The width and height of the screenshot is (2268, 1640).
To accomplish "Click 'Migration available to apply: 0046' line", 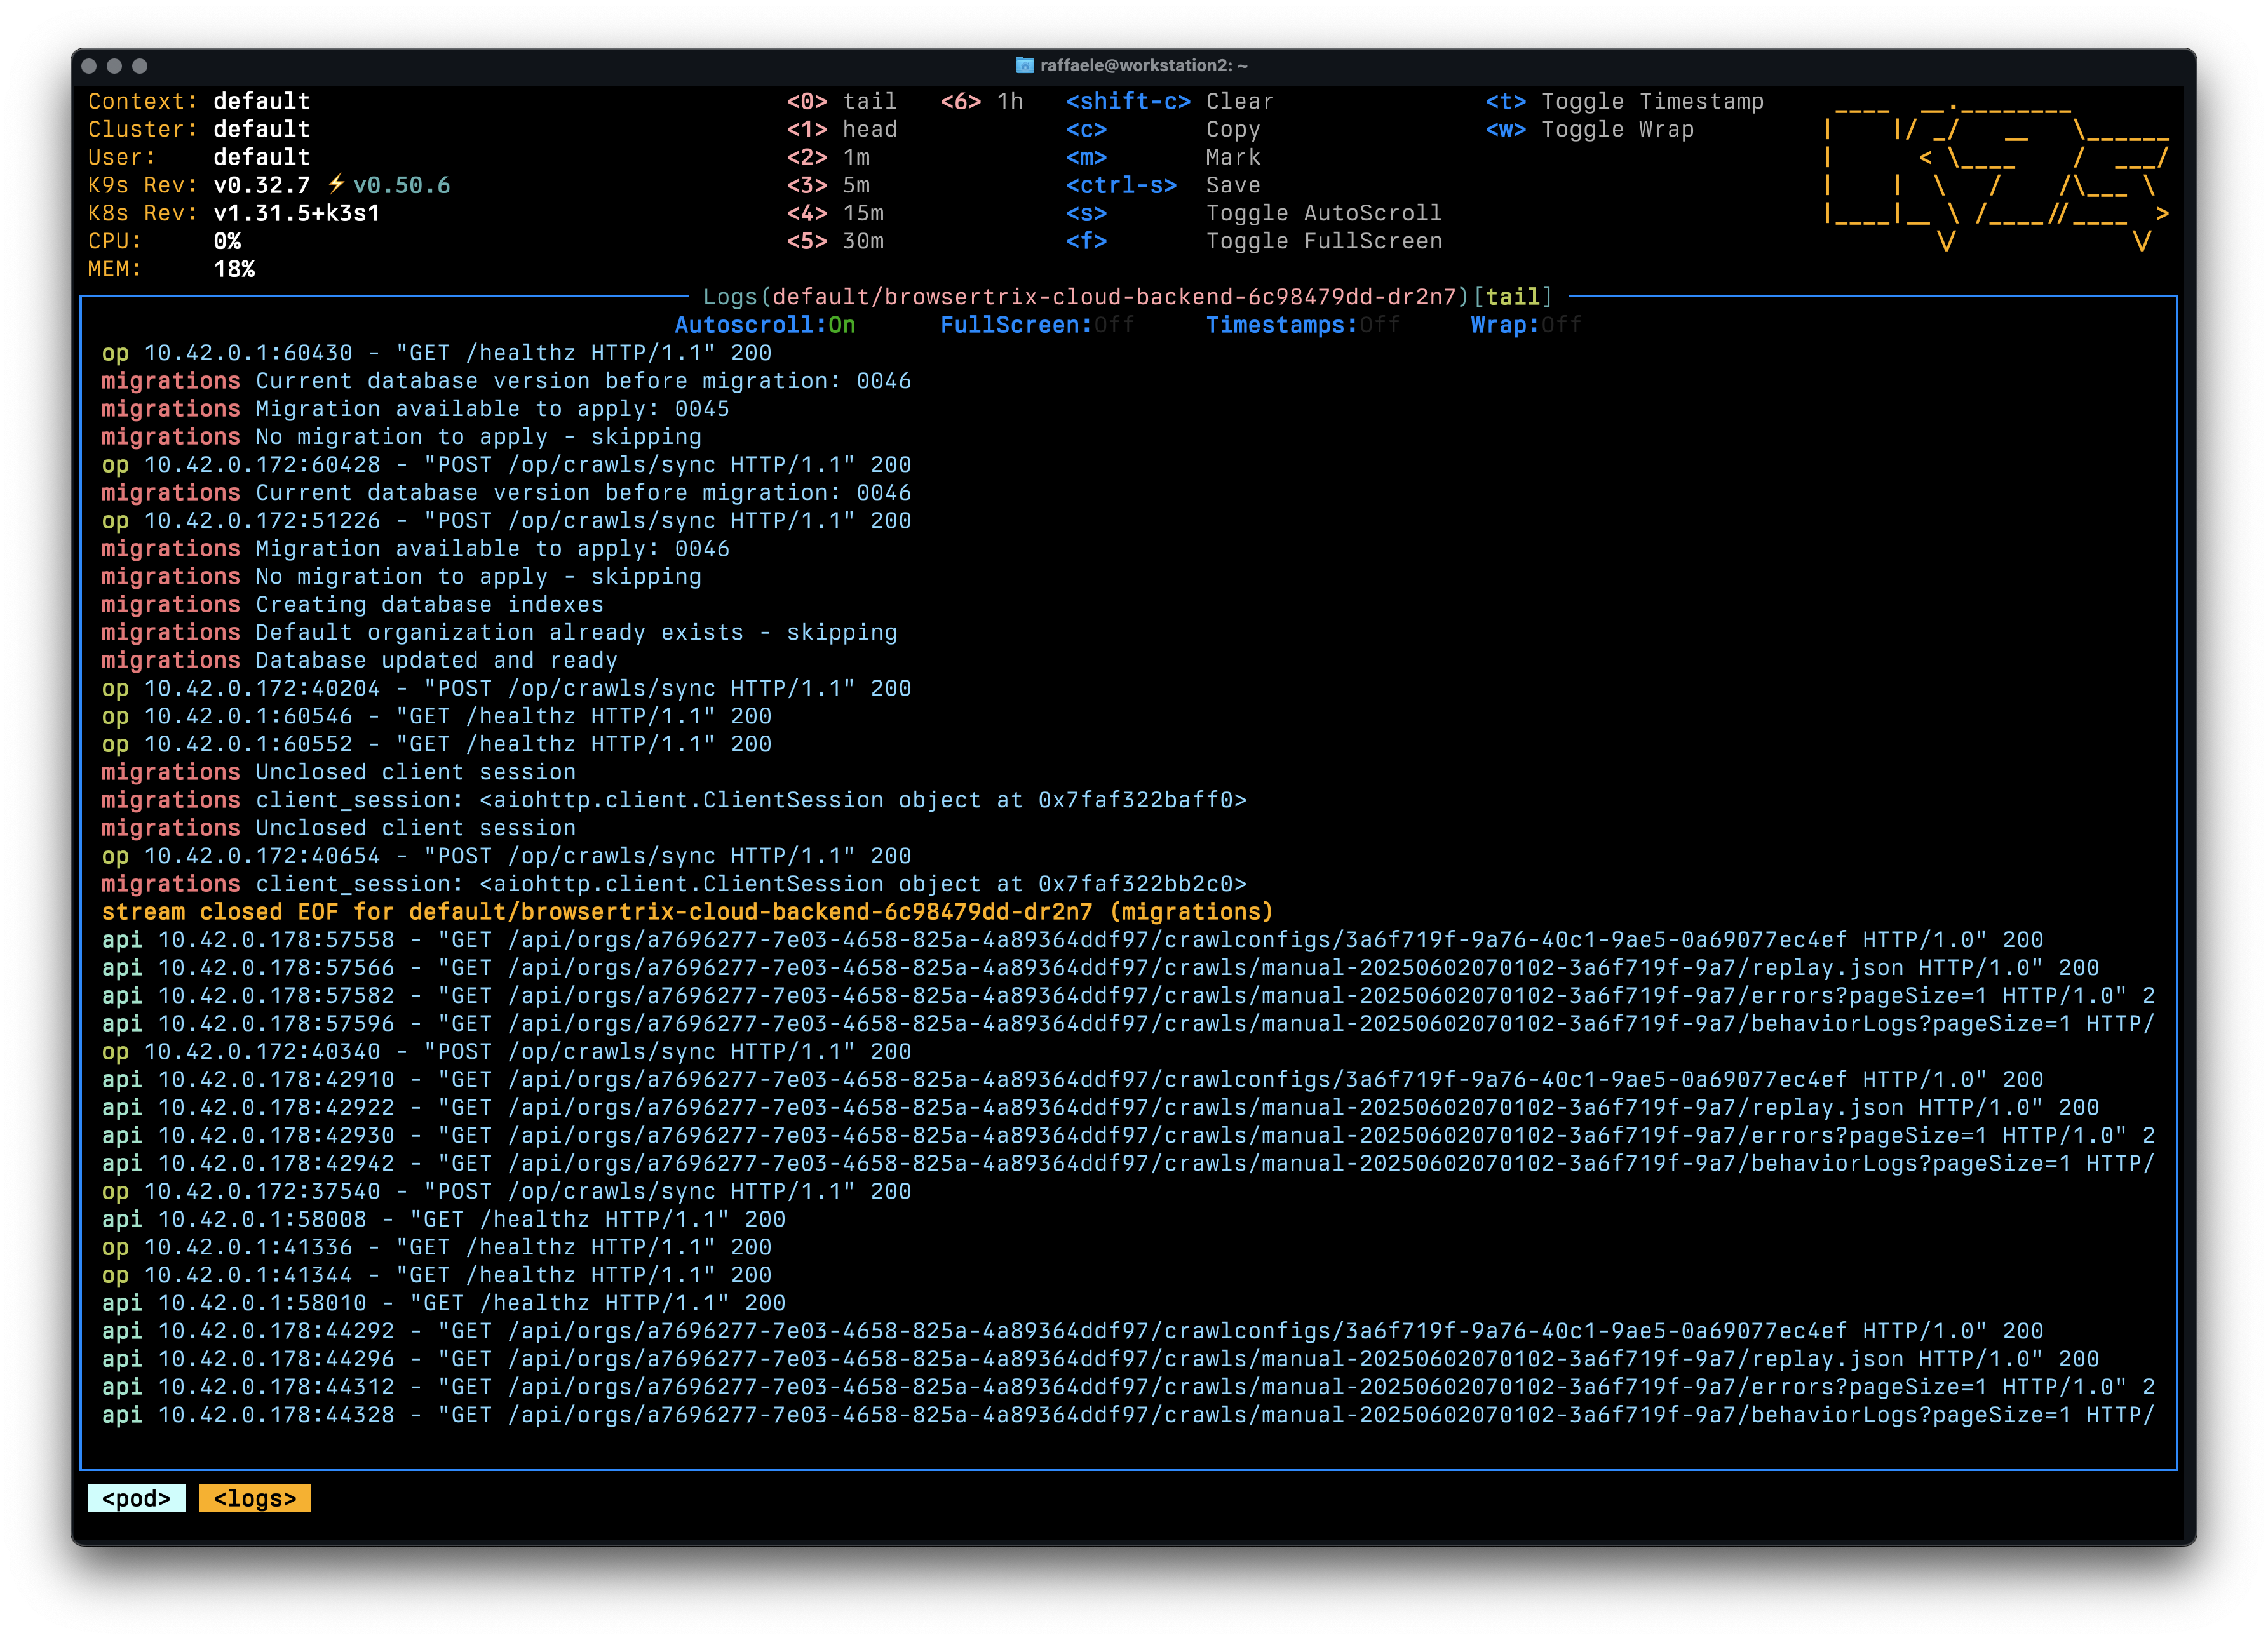I will click(x=415, y=549).
